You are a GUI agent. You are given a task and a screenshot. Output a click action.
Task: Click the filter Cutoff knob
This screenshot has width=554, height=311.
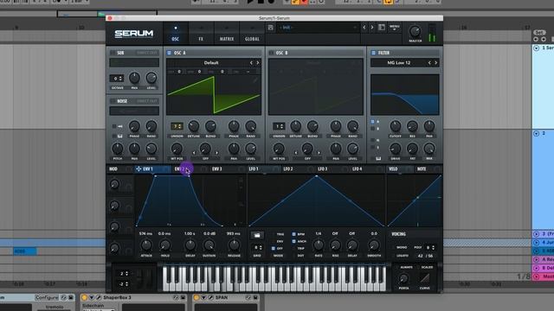(x=396, y=126)
